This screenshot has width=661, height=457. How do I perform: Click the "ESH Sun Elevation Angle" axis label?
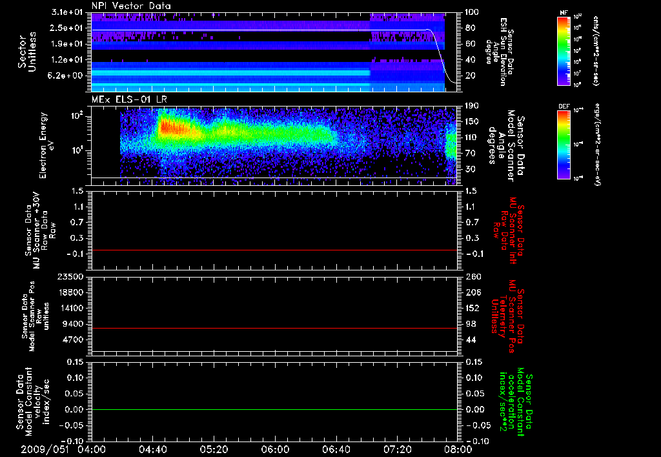pos(500,52)
